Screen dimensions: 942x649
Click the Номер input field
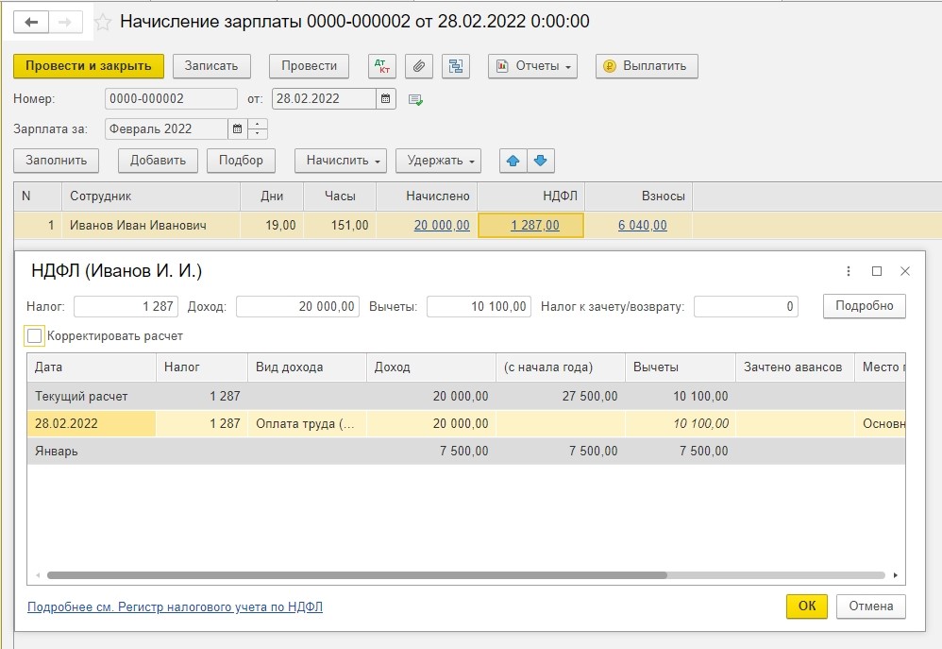(x=171, y=98)
